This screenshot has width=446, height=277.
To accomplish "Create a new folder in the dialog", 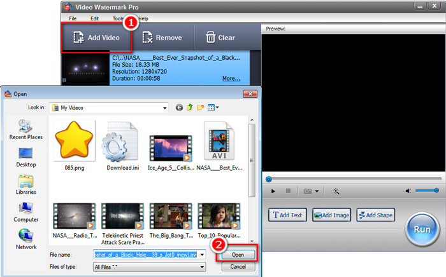I will [x=201, y=107].
